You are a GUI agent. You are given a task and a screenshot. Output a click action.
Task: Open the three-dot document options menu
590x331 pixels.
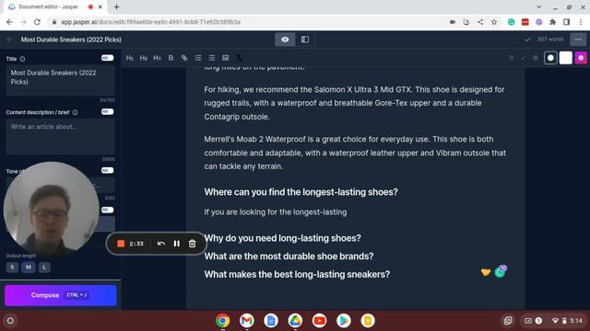(x=578, y=40)
